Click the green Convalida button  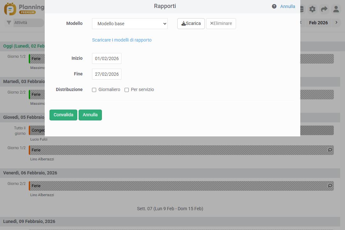63,115
